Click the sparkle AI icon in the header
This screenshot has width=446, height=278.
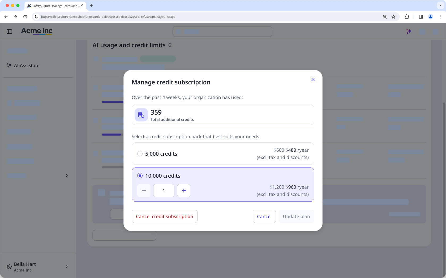pyautogui.click(x=409, y=32)
